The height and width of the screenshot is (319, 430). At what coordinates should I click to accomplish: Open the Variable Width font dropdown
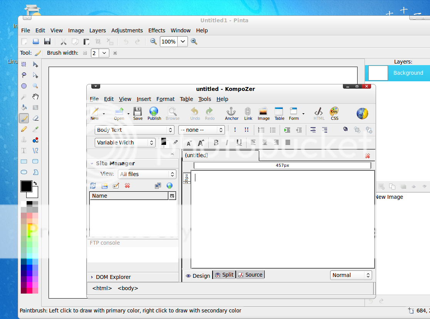(x=125, y=143)
